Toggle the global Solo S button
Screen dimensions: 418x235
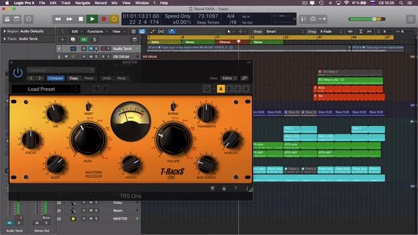pos(94,40)
